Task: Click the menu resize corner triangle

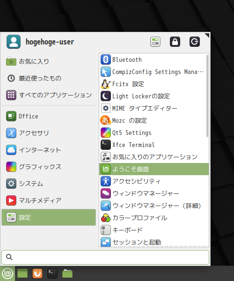Action: tap(207, 35)
